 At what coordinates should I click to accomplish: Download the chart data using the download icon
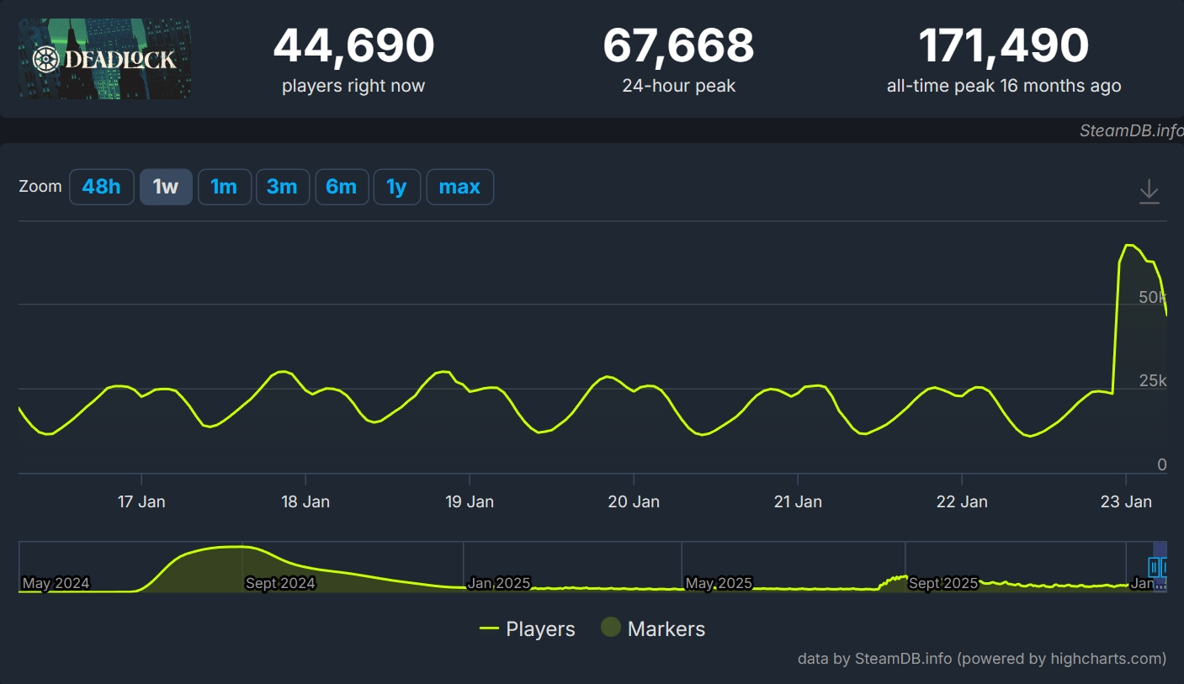[1149, 191]
